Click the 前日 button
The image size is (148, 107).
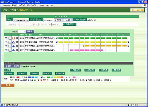coord(10,20)
